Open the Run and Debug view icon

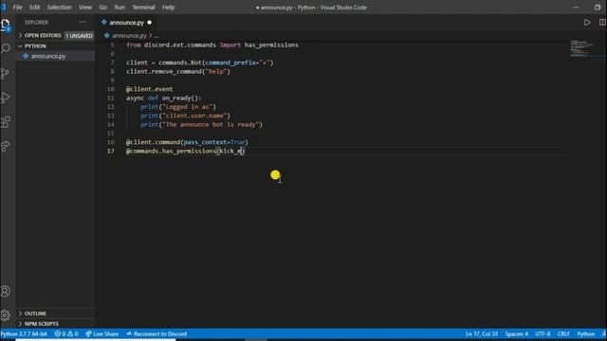coord(6,98)
